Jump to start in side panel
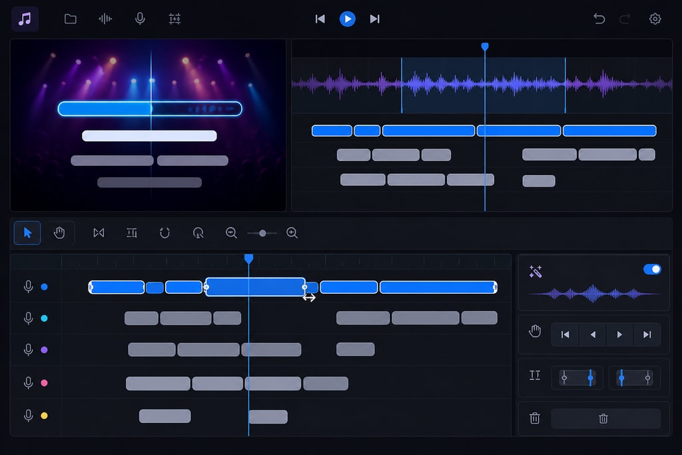Screen dimensions: 682x455 coord(565,334)
